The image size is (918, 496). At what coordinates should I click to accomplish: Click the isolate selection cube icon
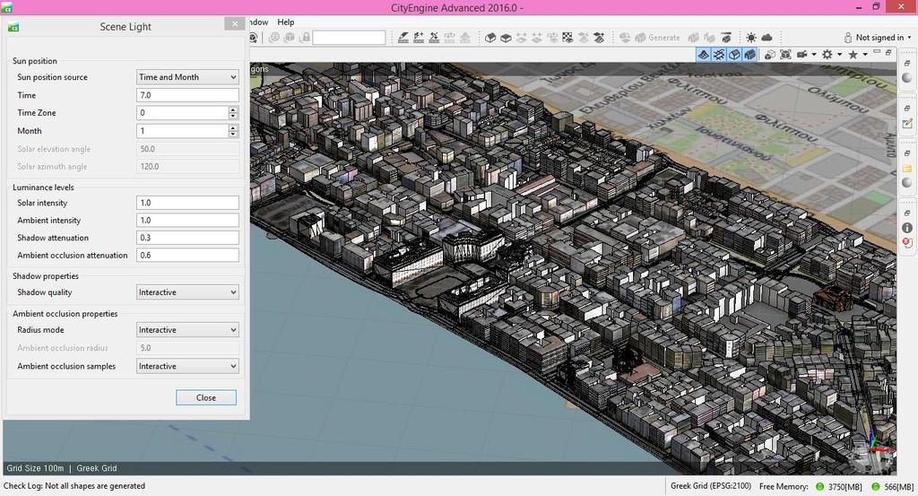pyautogui.click(x=770, y=55)
